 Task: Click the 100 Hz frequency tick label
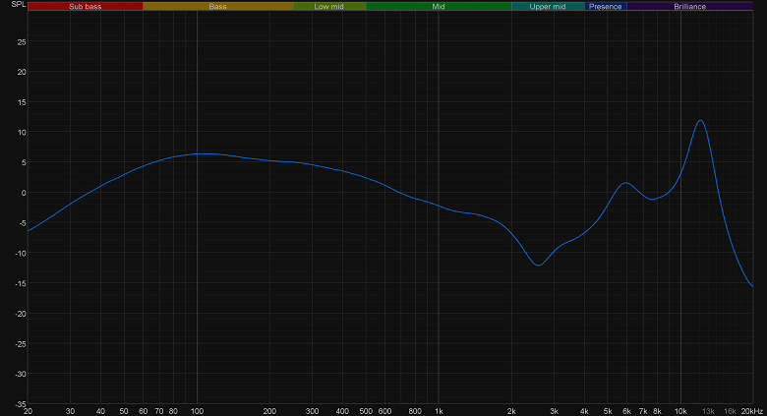click(x=197, y=411)
